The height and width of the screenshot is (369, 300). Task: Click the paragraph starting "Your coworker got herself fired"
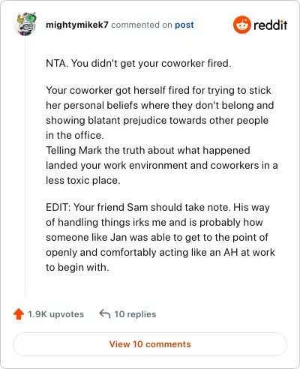[x=160, y=112]
